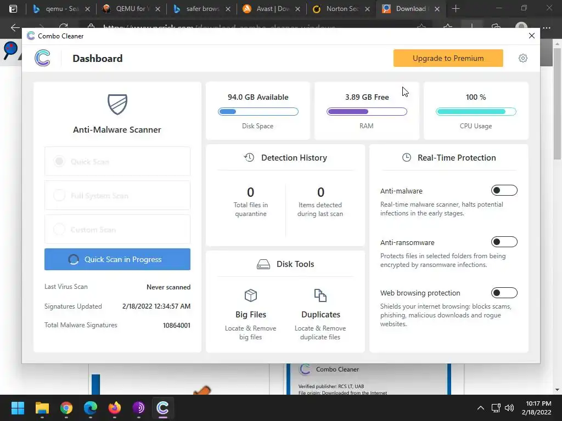Viewport: 562px width, 421px height.
Task: Click the malware signatures count 10864001
Action: click(176, 326)
